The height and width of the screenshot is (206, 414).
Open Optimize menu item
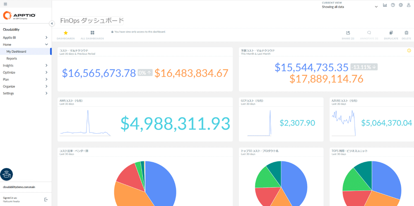[9, 72]
